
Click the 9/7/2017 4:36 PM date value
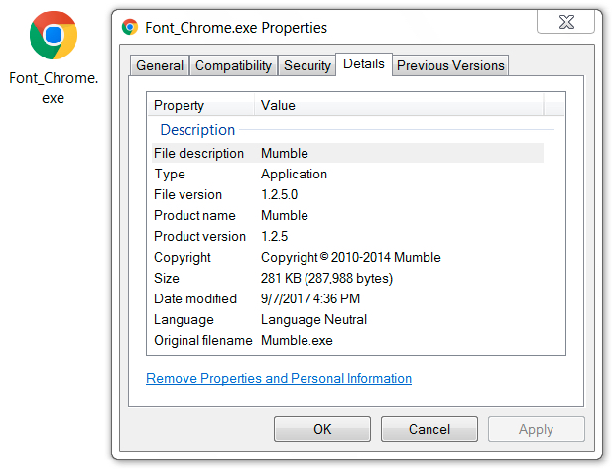point(310,298)
